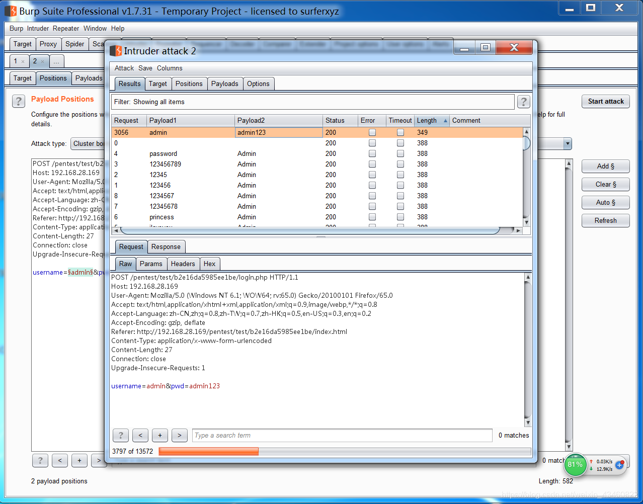
Task: Click the results table horizontal scrollbar
Action: 317,230
